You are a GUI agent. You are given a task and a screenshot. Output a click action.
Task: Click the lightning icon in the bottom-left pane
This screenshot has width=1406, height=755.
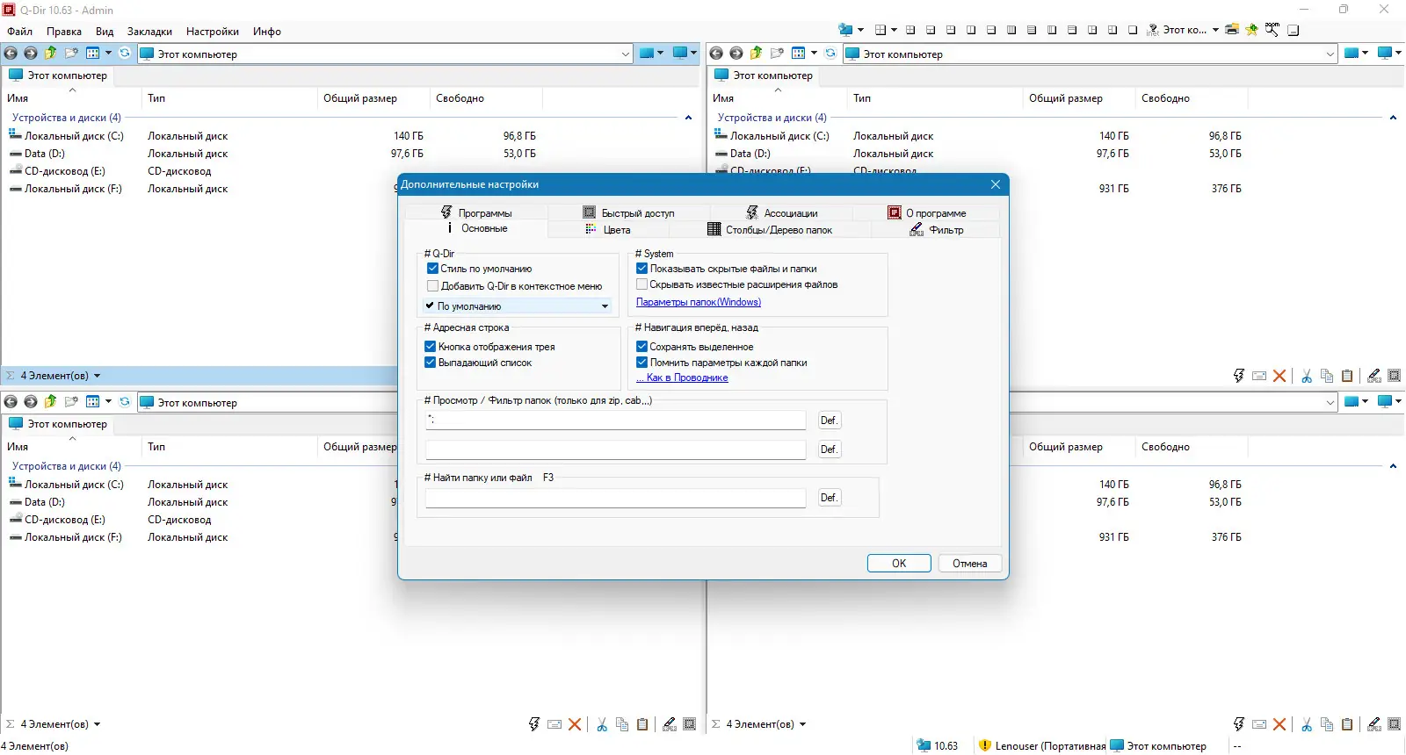[x=534, y=724]
